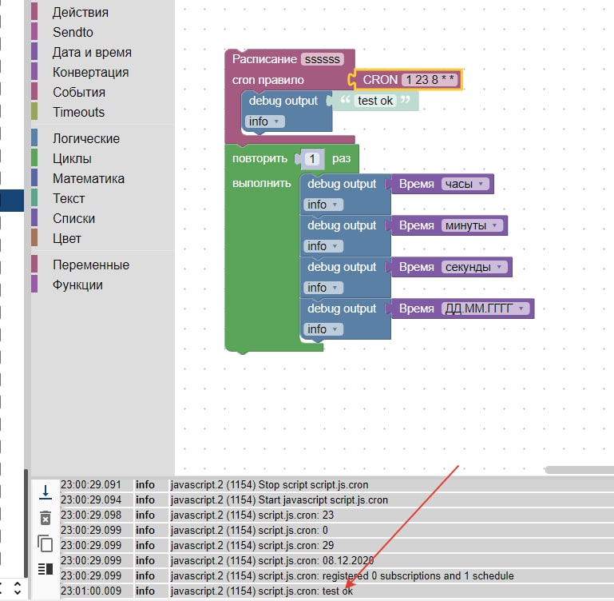Select the Математика category
This screenshot has width=614, height=601.
[x=89, y=178]
